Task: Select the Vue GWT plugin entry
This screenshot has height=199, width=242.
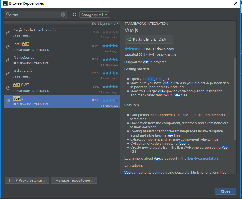Action: tap(62, 88)
